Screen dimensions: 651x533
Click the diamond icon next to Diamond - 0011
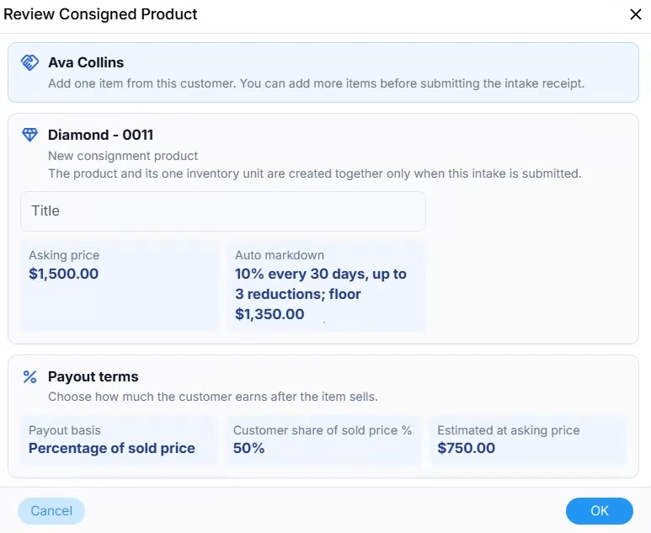[29, 135]
